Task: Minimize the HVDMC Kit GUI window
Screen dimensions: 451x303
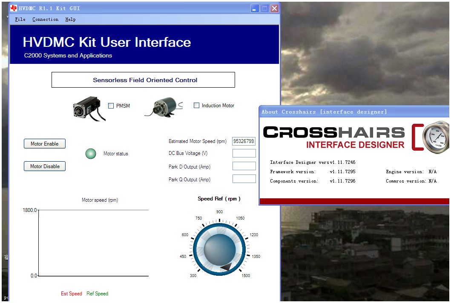Action: [254, 9]
